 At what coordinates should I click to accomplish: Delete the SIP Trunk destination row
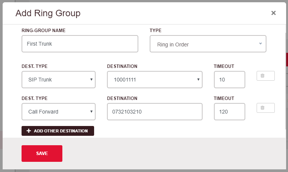[x=265, y=76]
